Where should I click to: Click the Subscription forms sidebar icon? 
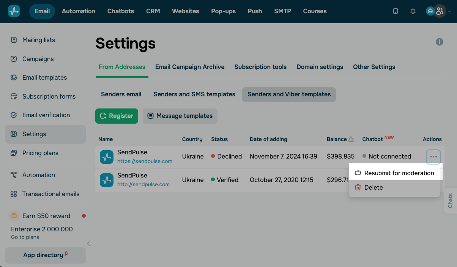pos(14,96)
